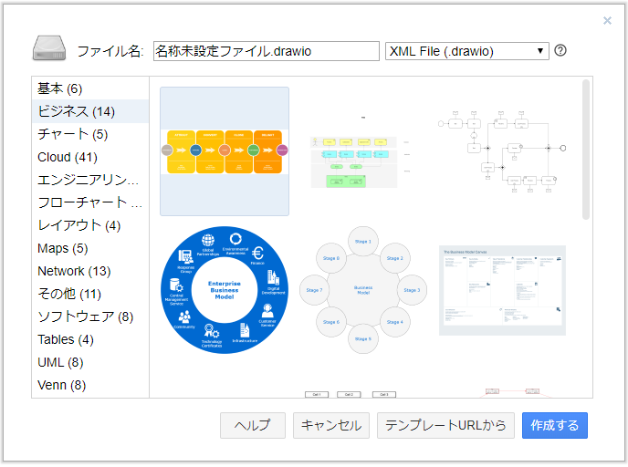The height and width of the screenshot is (467, 628).
Task: Click the 作成する create button
Action: (555, 425)
